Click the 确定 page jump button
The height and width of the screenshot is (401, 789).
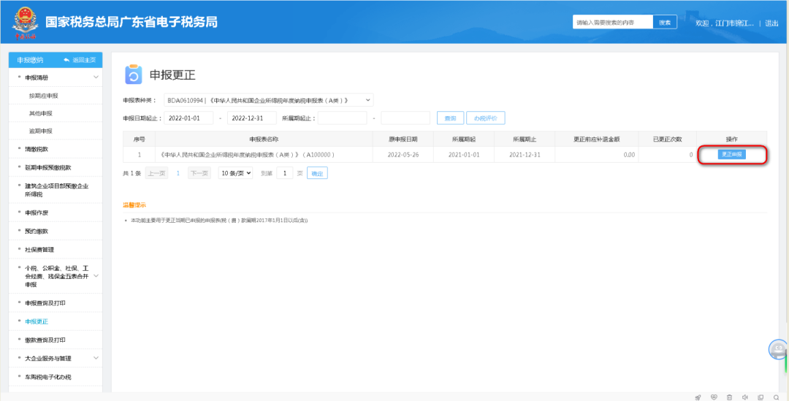[x=317, y=173]
